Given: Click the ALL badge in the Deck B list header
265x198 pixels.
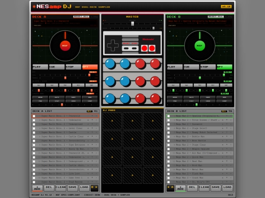Looking at the screenshot, I should [224, 111].
